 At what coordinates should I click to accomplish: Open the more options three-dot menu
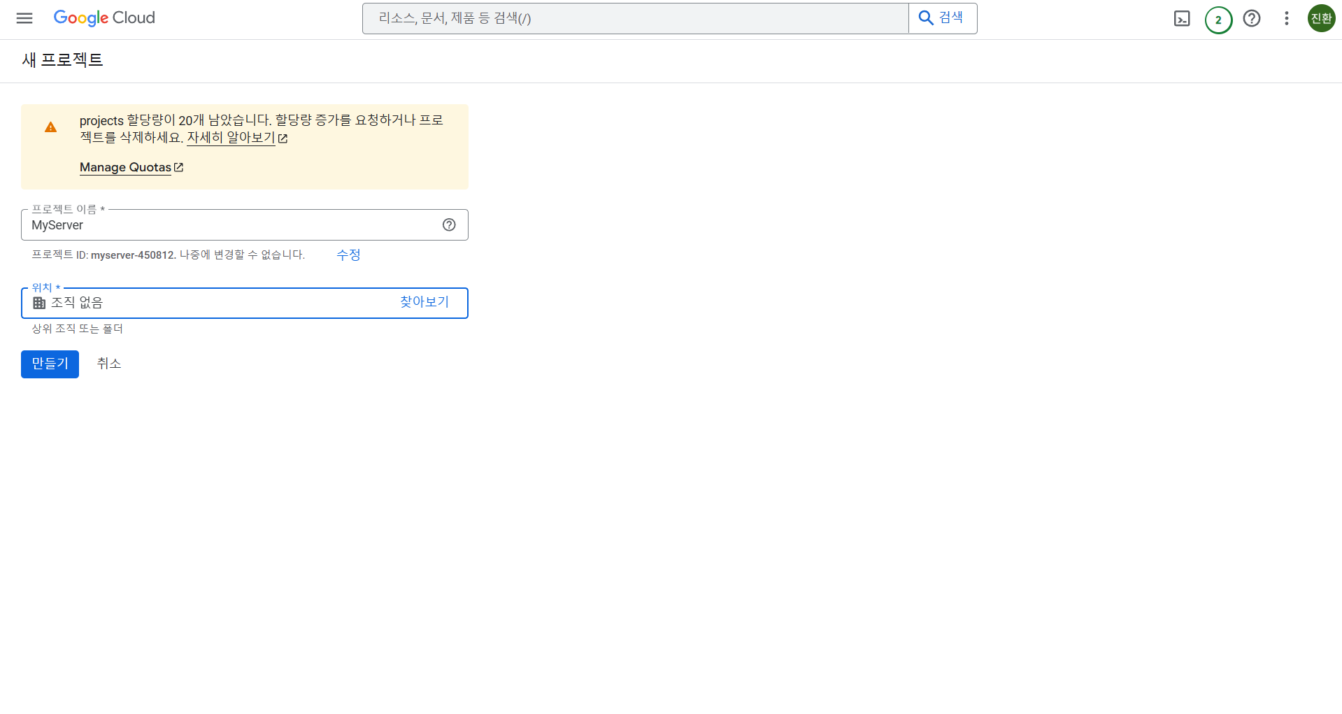tap(1286, 18)
